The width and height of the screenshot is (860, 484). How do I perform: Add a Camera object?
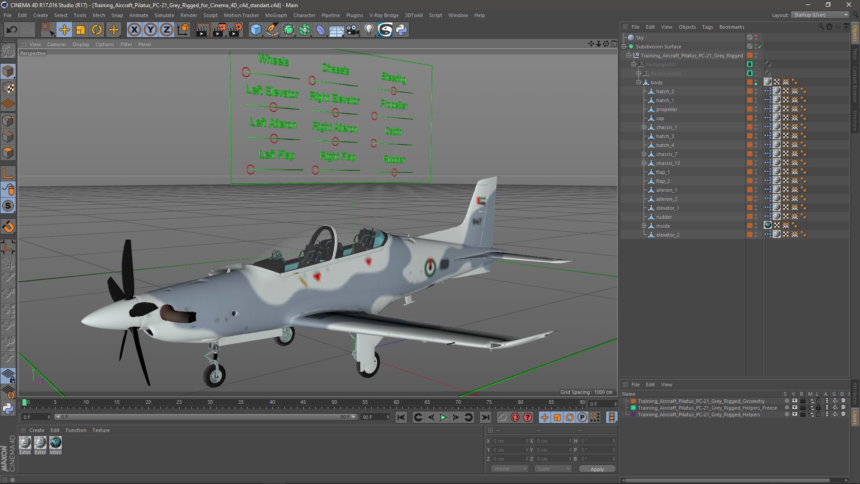[353, 30]
